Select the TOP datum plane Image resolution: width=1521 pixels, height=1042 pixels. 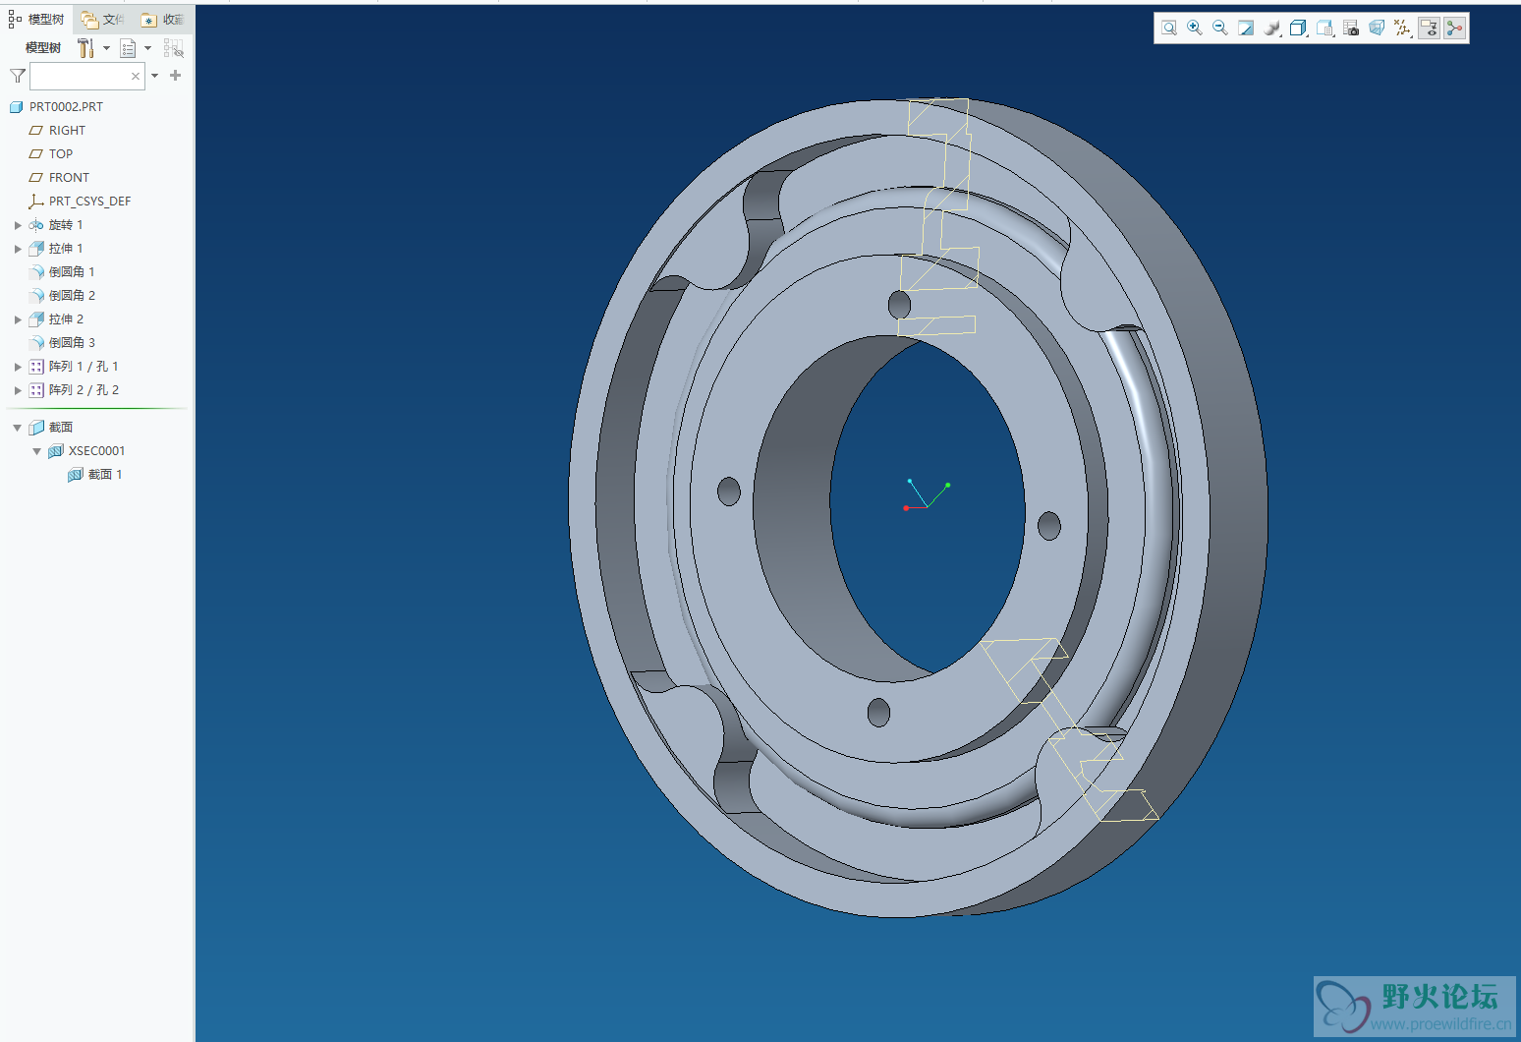[x=61, y=154]
